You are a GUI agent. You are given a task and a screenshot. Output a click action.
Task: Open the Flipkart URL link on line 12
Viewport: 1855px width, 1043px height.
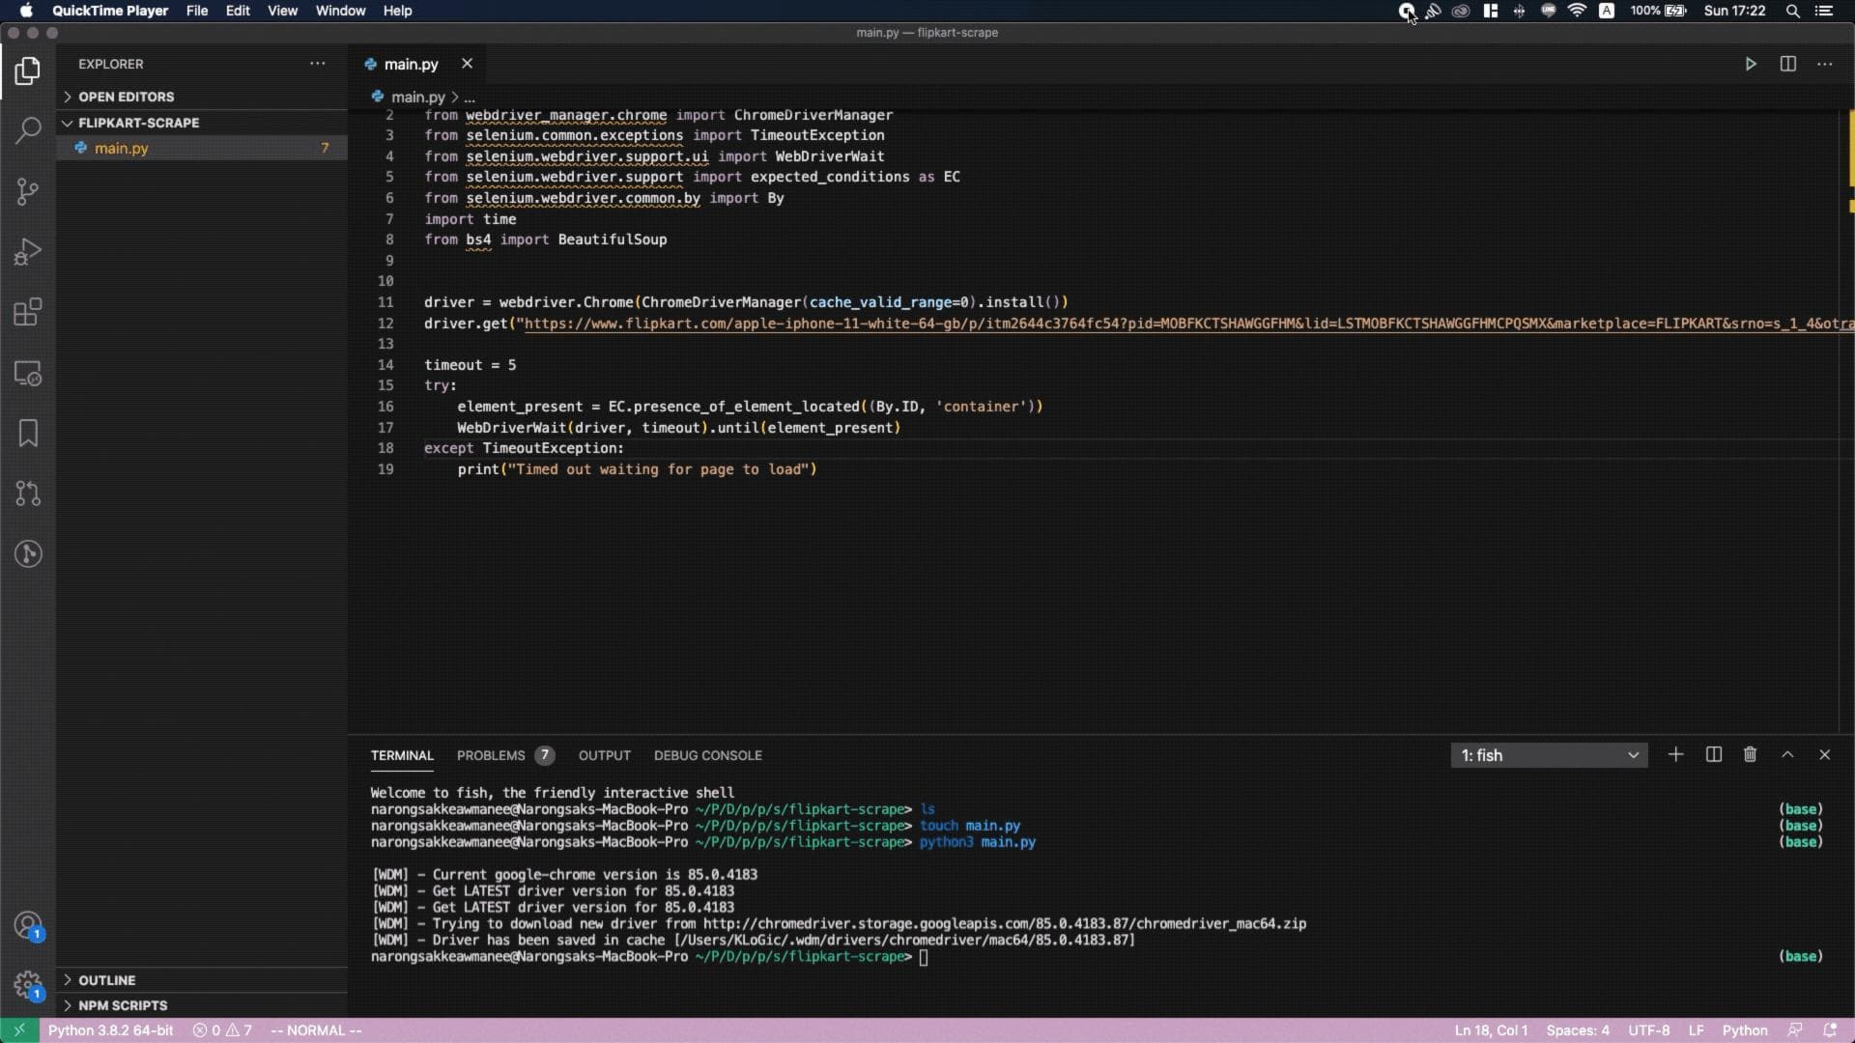1188,324
